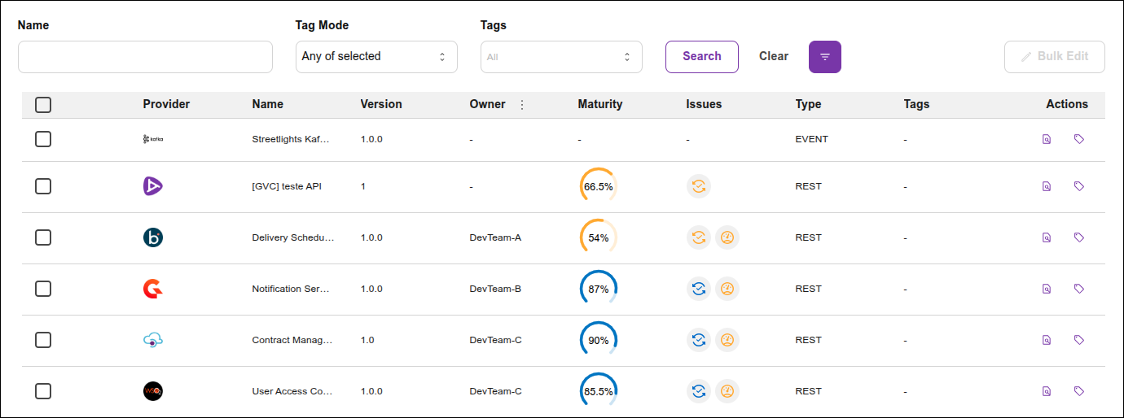Image resolution: width=1124 pixels, height=418 pixels.
Task: Sort by Issues column header
Action: click(x=704, y=104)
